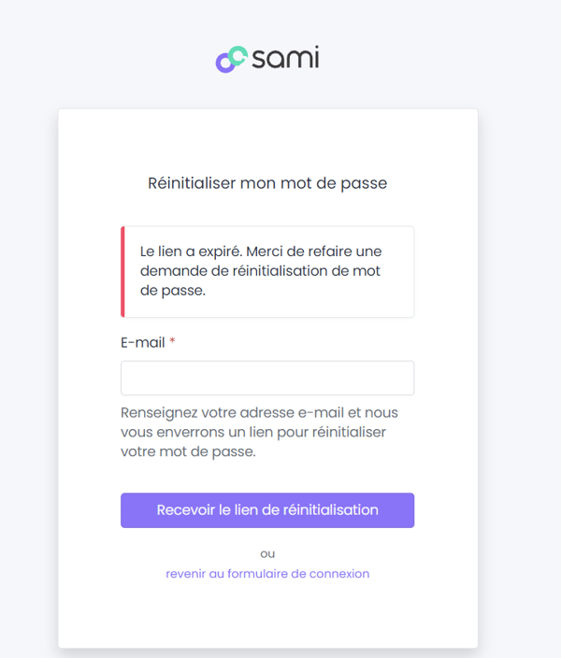Viewport: 561px width, 658px height.
Task: Click the ou separator text
Action: click(x=267, y=554)
